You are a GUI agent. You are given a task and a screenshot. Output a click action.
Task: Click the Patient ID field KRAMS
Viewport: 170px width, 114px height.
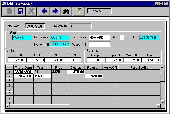click(x=22, y=38)
